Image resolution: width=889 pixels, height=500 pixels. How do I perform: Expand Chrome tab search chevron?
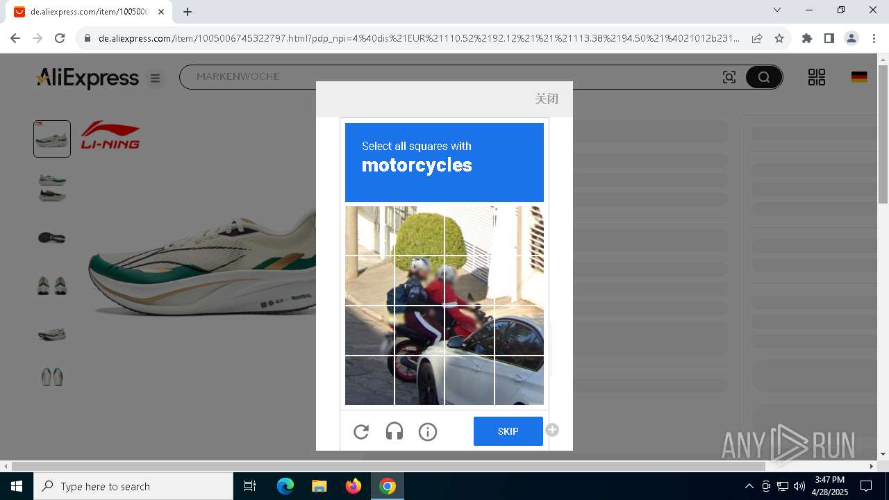777,10
